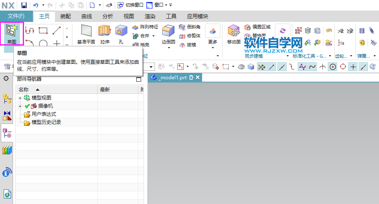This screenshot has width=379, height=204.
Task: Switch to the 装配 ribbon tab
Action: tap(65, 16)
